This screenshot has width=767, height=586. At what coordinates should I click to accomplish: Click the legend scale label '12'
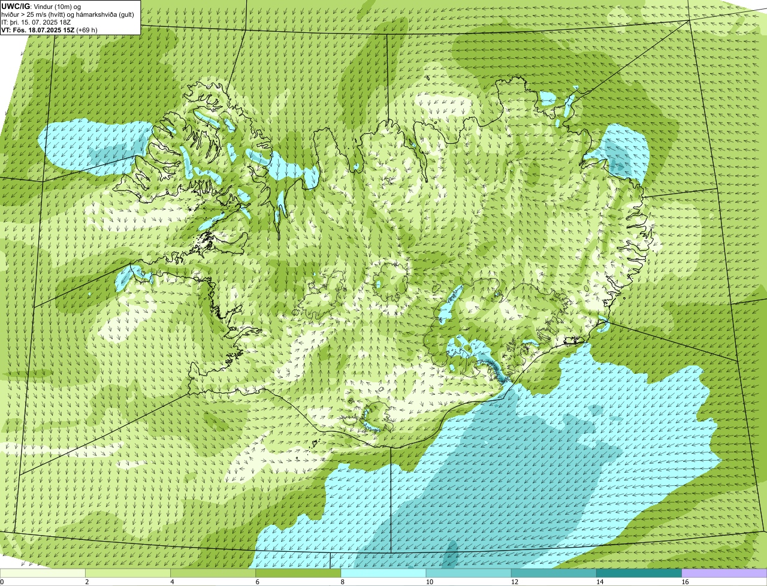point(514,582)
